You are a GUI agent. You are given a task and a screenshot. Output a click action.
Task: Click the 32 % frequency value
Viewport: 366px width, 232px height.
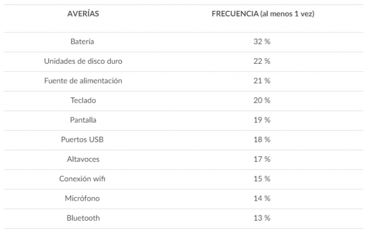(262, 42)
